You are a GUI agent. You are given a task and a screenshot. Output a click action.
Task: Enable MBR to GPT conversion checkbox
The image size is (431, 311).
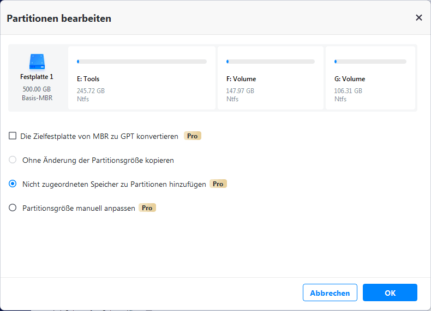coord(13,136)
